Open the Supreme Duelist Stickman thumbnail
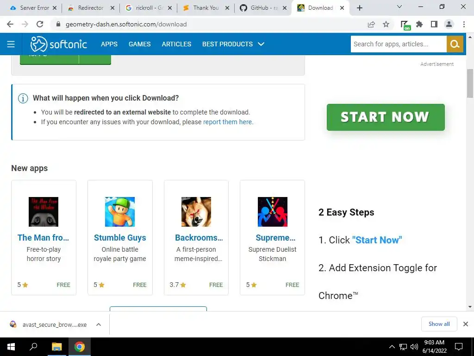The image size is (474, 356). pos(272,211)
